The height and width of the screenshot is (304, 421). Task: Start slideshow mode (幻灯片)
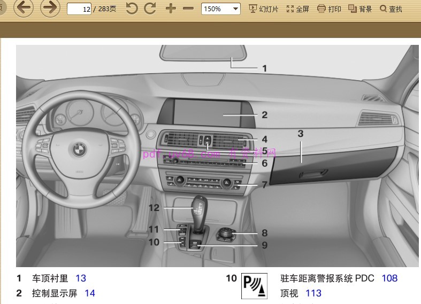pos(263,9)
